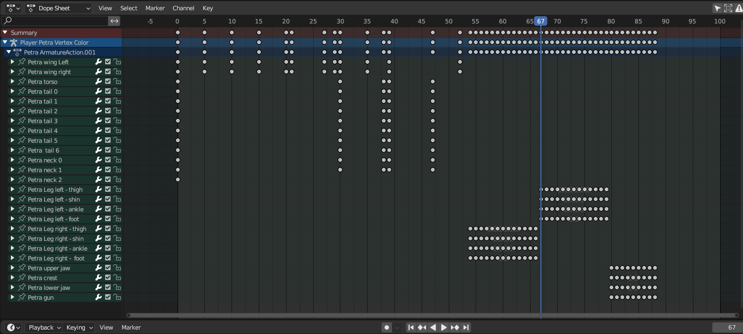This screenshot has width=743, height=334.
Task: Play the animation in reverse
Action: tap(433, 327)
